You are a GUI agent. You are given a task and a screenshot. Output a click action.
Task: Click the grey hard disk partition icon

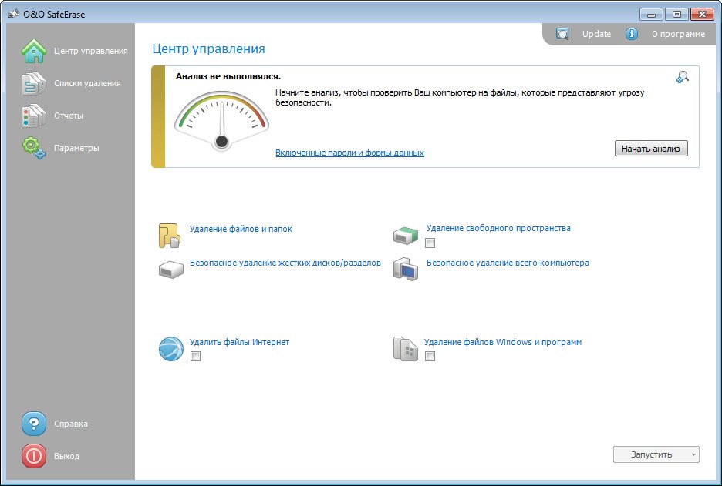[x=170, y=269]
